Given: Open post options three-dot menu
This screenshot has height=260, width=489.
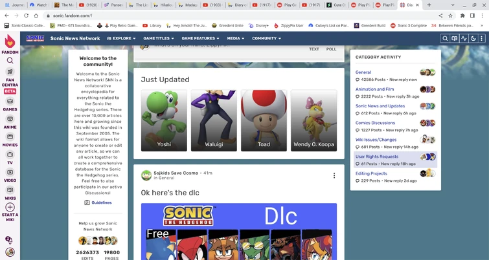Looking at the screenshot, I should pos(334,176).
